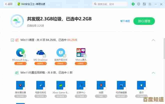
Task: Select the 系统升级文件 icon
Action: click(61, 52)
